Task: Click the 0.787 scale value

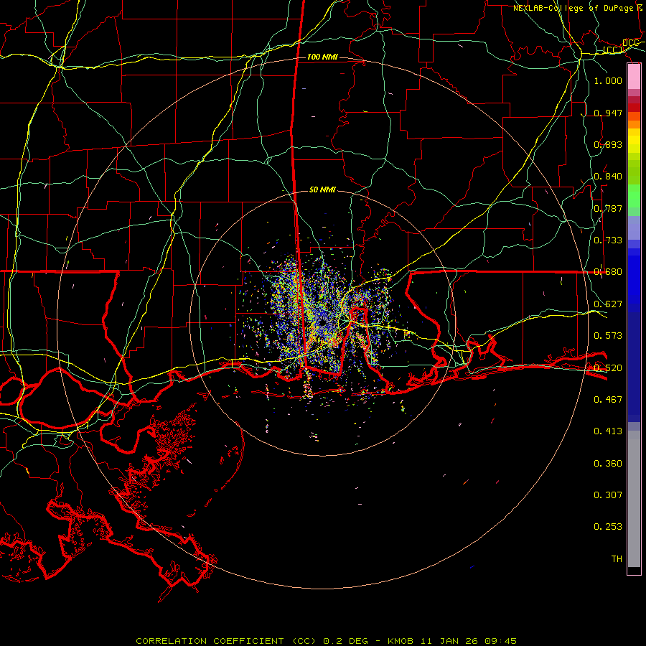Action: 608,208
